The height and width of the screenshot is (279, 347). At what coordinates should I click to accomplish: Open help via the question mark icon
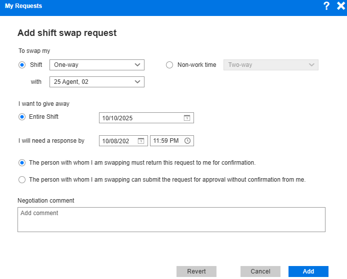tap(326, 6)
